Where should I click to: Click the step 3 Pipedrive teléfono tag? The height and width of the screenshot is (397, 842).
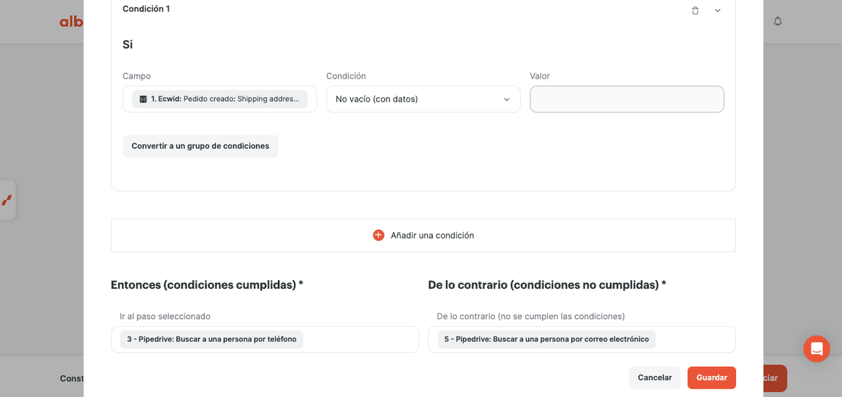click(x=211, y=339)
